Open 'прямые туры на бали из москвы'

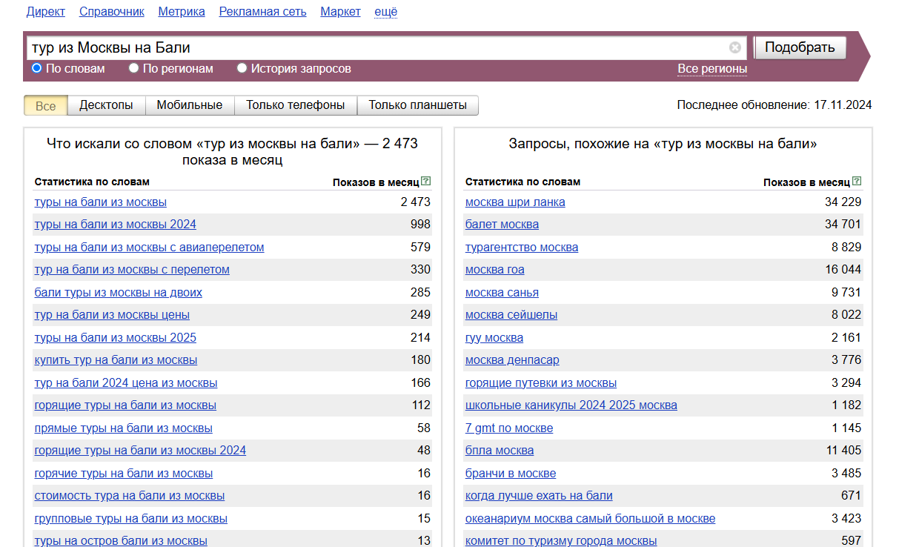click(123, 428)
